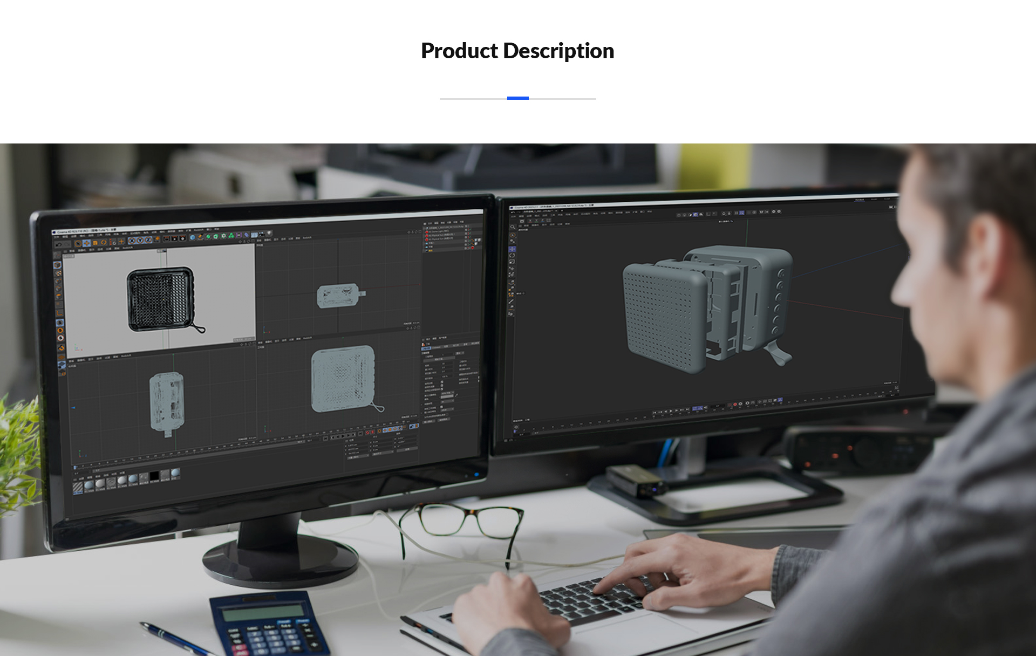
Task: Open the size mode dropdown in coordinates panel
Action: click(x=382, y=454)
